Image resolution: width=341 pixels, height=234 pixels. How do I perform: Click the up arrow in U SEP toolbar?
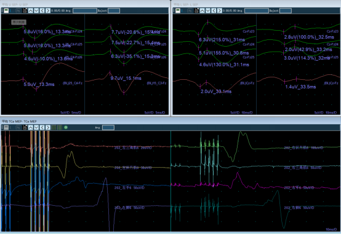[x=31, y=10]
